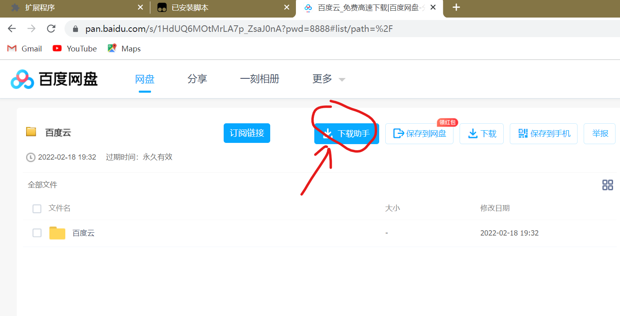
Task: Click 保存到手机 button
Action: [544, 134]
